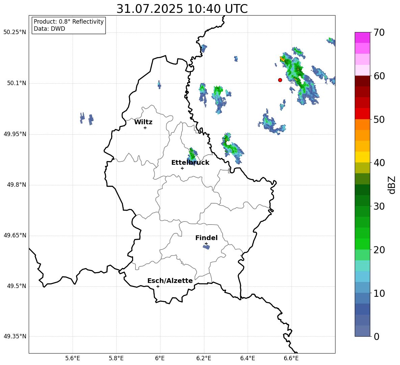
Task: Click the Ettelbruck station cross marker
Action: pos(182,168)
